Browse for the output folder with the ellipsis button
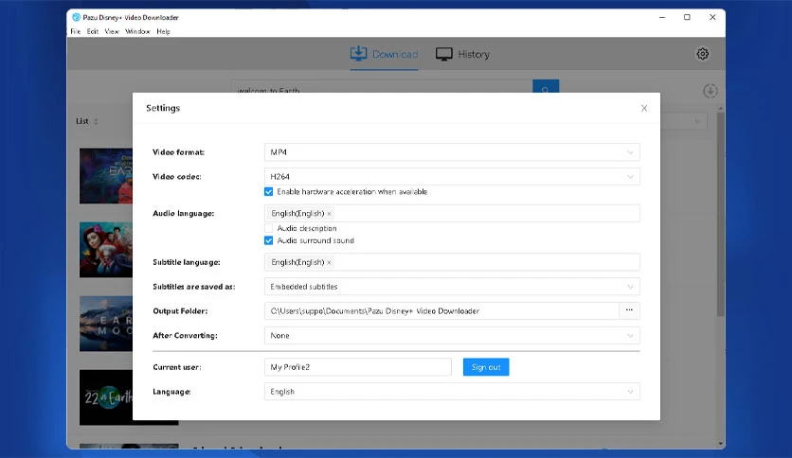Screen dimensions: 792x458 point(629,310)
